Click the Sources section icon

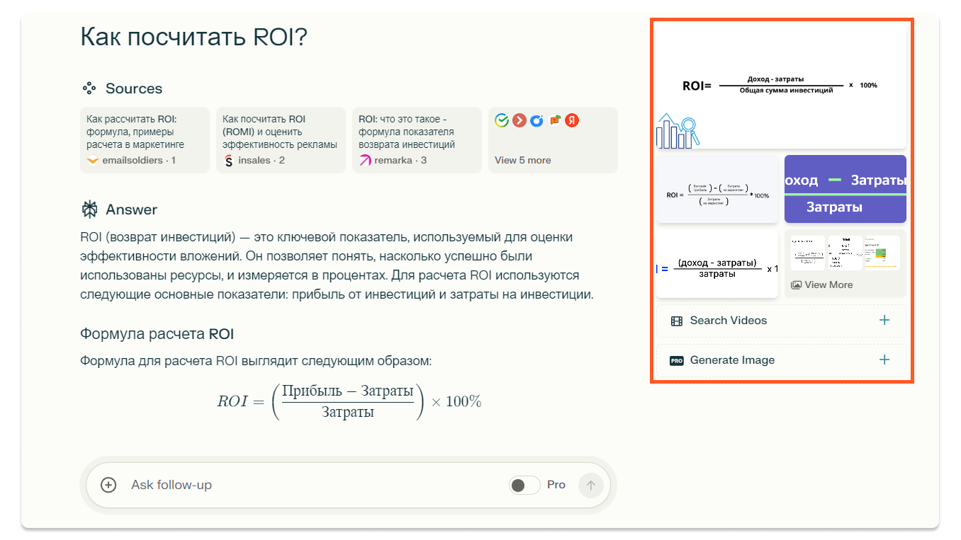89,88
